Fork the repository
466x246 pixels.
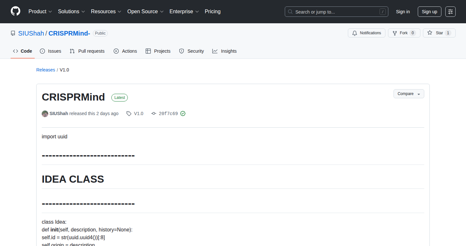click(x=404, y=33)
